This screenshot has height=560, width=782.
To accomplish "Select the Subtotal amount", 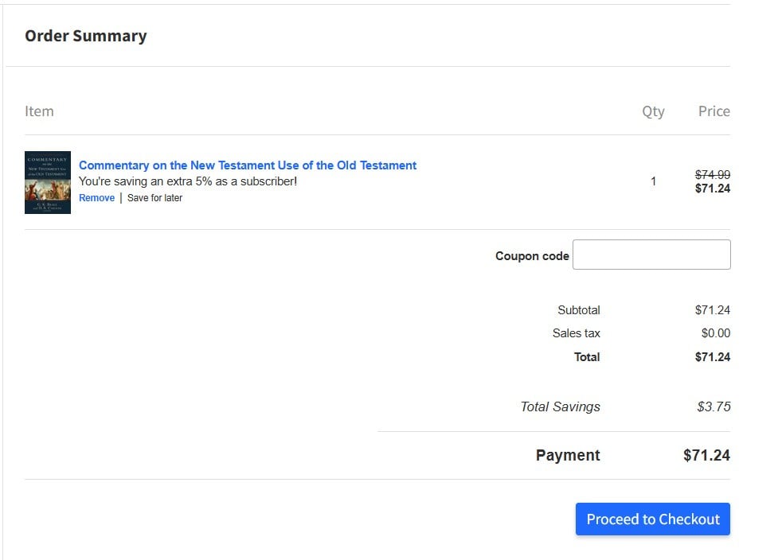I will (714, 310).
